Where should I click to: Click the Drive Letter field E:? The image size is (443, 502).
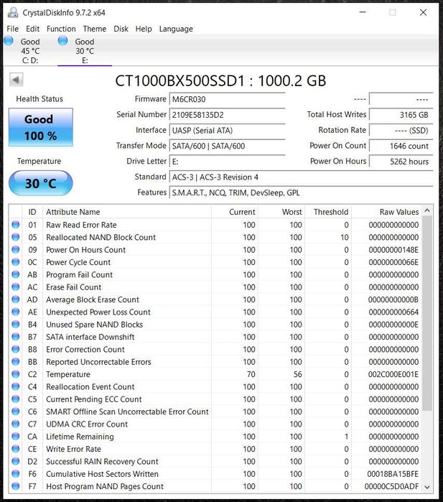pos(227,162)
